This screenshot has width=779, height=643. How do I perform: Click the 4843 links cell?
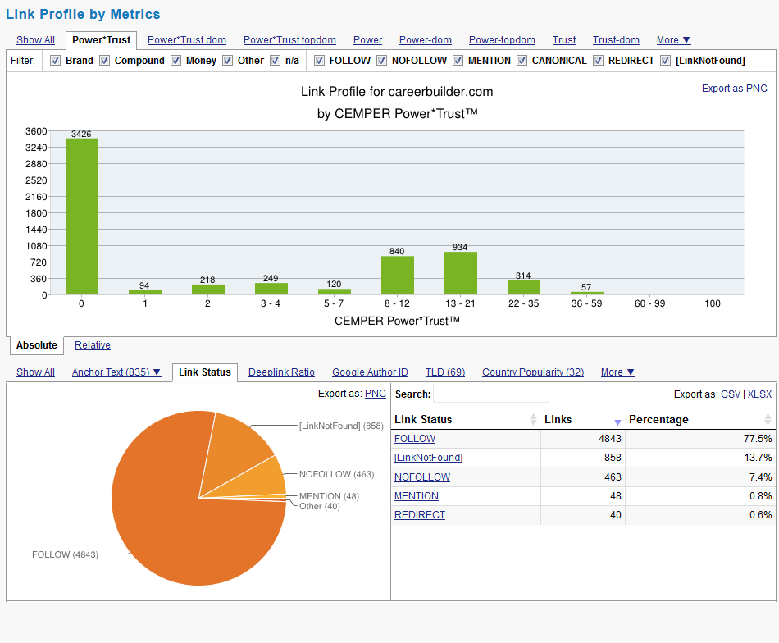pyautogui.click(x=582, y=439)
